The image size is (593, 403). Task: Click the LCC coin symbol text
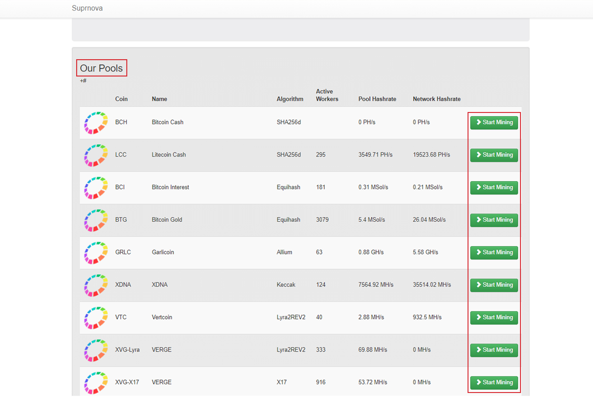point(121,155)
